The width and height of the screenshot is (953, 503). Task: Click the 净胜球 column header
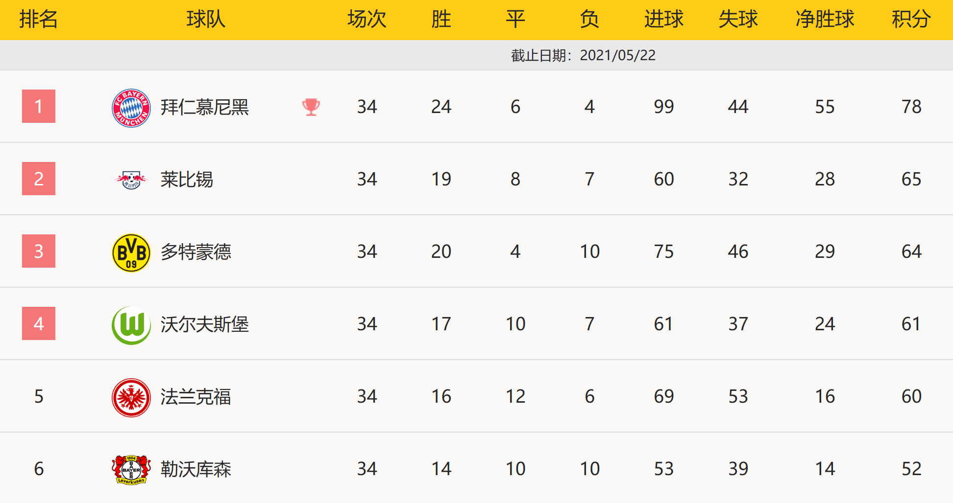825,20
